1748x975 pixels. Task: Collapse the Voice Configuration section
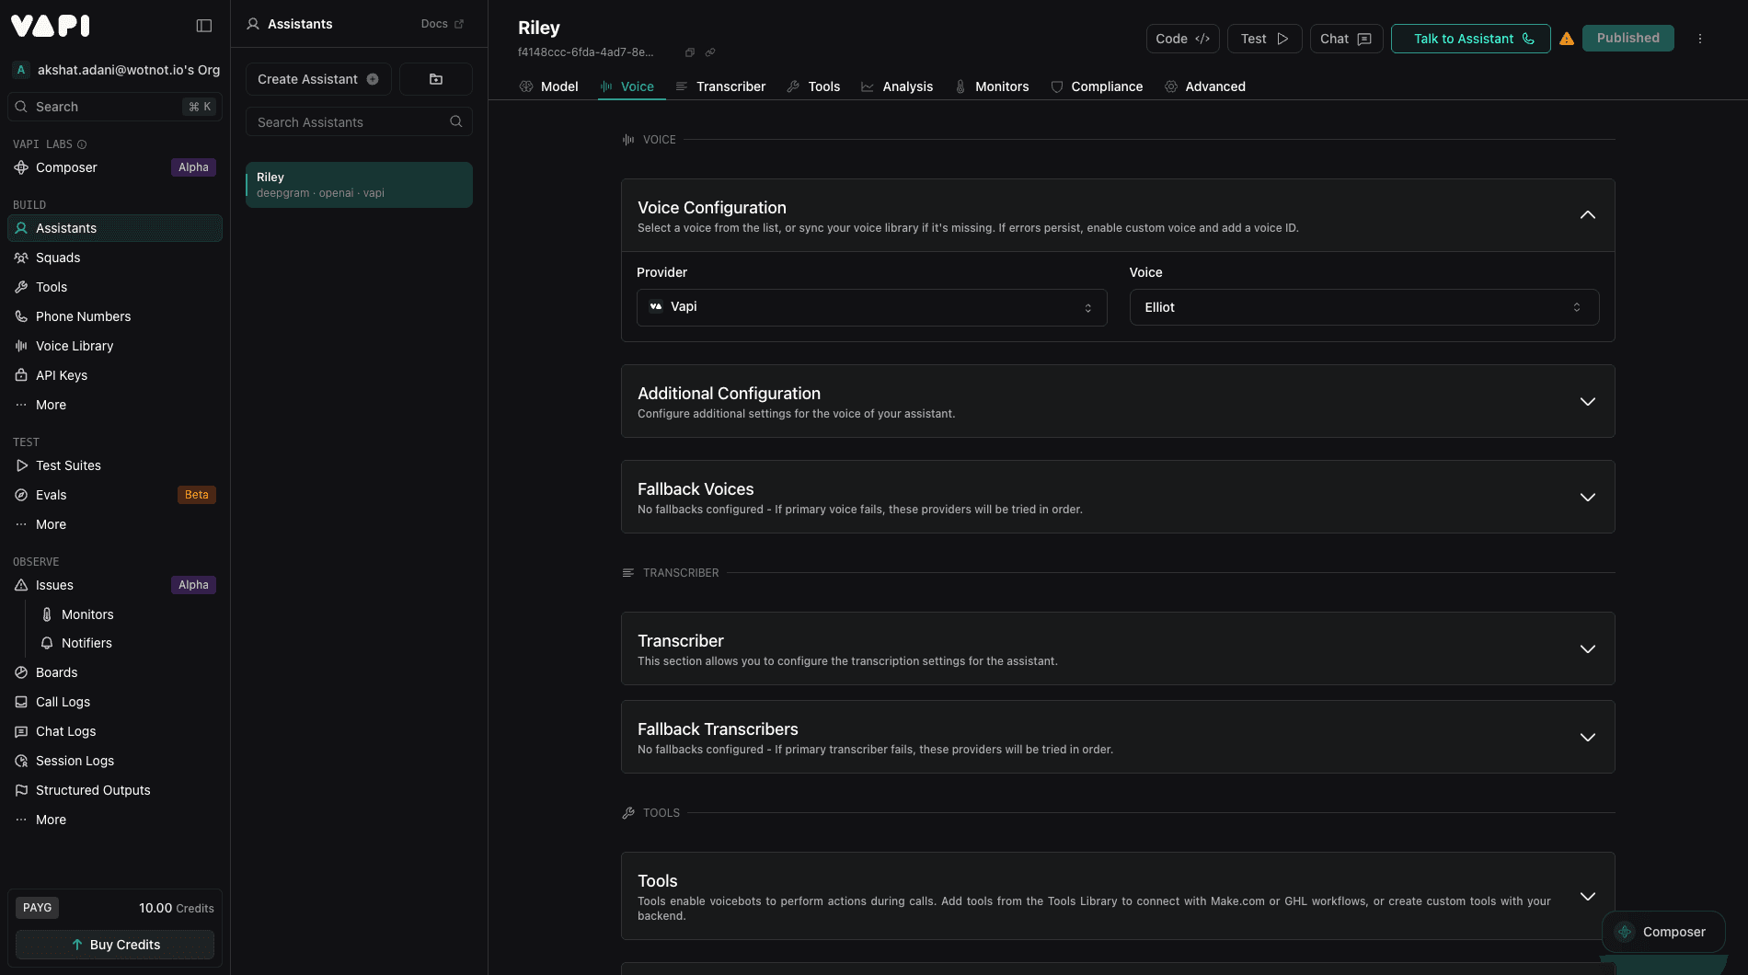pos(1587,215)
